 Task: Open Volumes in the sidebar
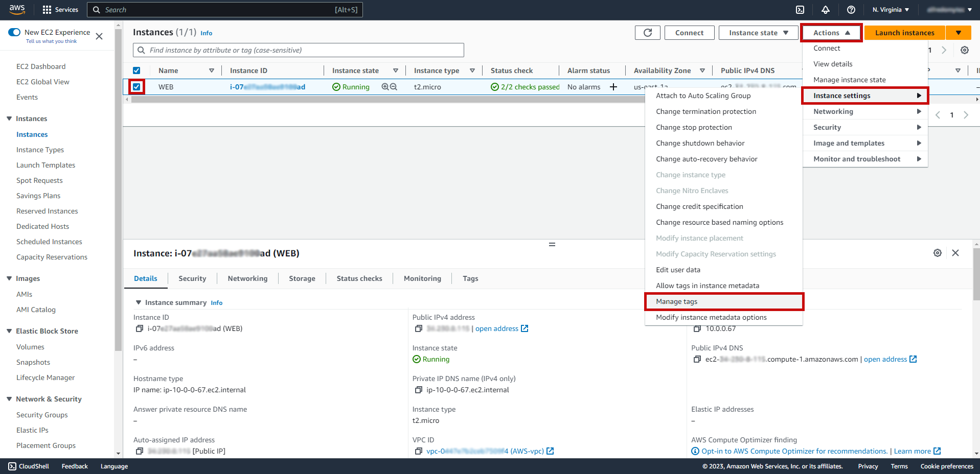coord(30,347)
